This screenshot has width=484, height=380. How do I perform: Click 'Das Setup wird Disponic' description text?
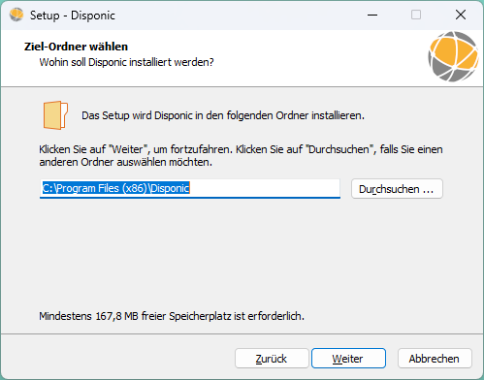223,115
